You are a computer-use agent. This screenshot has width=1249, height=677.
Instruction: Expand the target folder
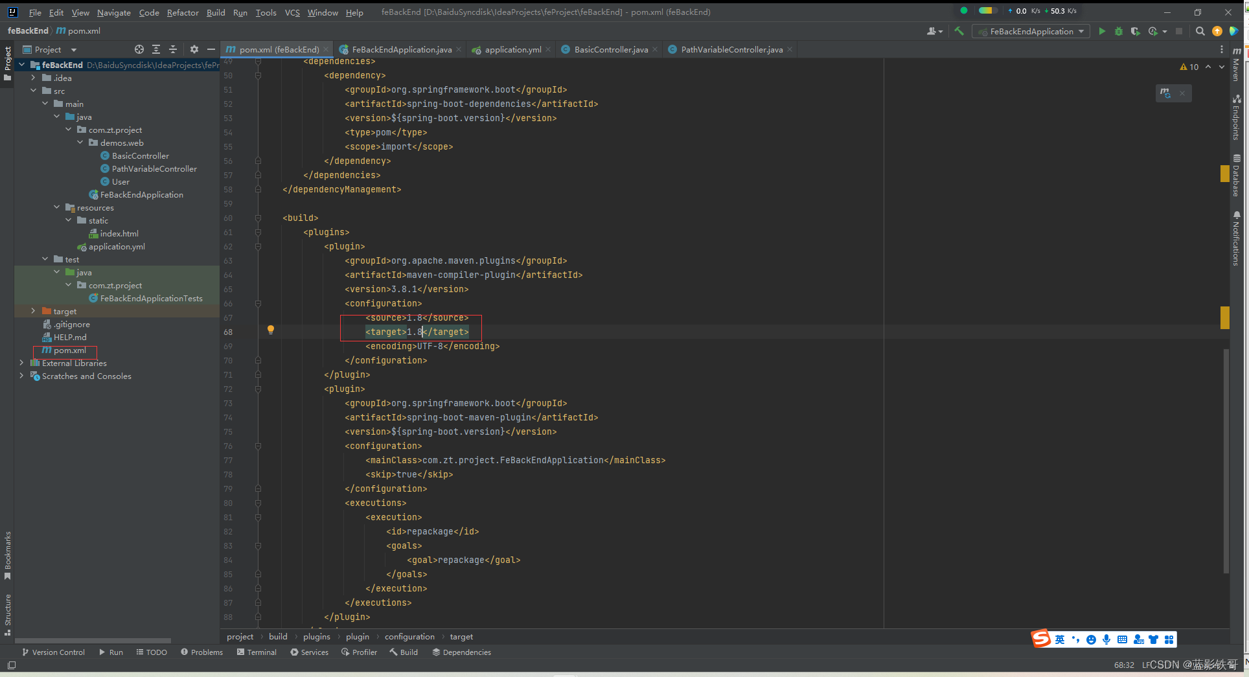tap(34, 311)
